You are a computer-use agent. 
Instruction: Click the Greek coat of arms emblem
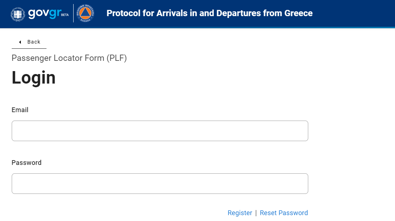(x=18, y=14)
